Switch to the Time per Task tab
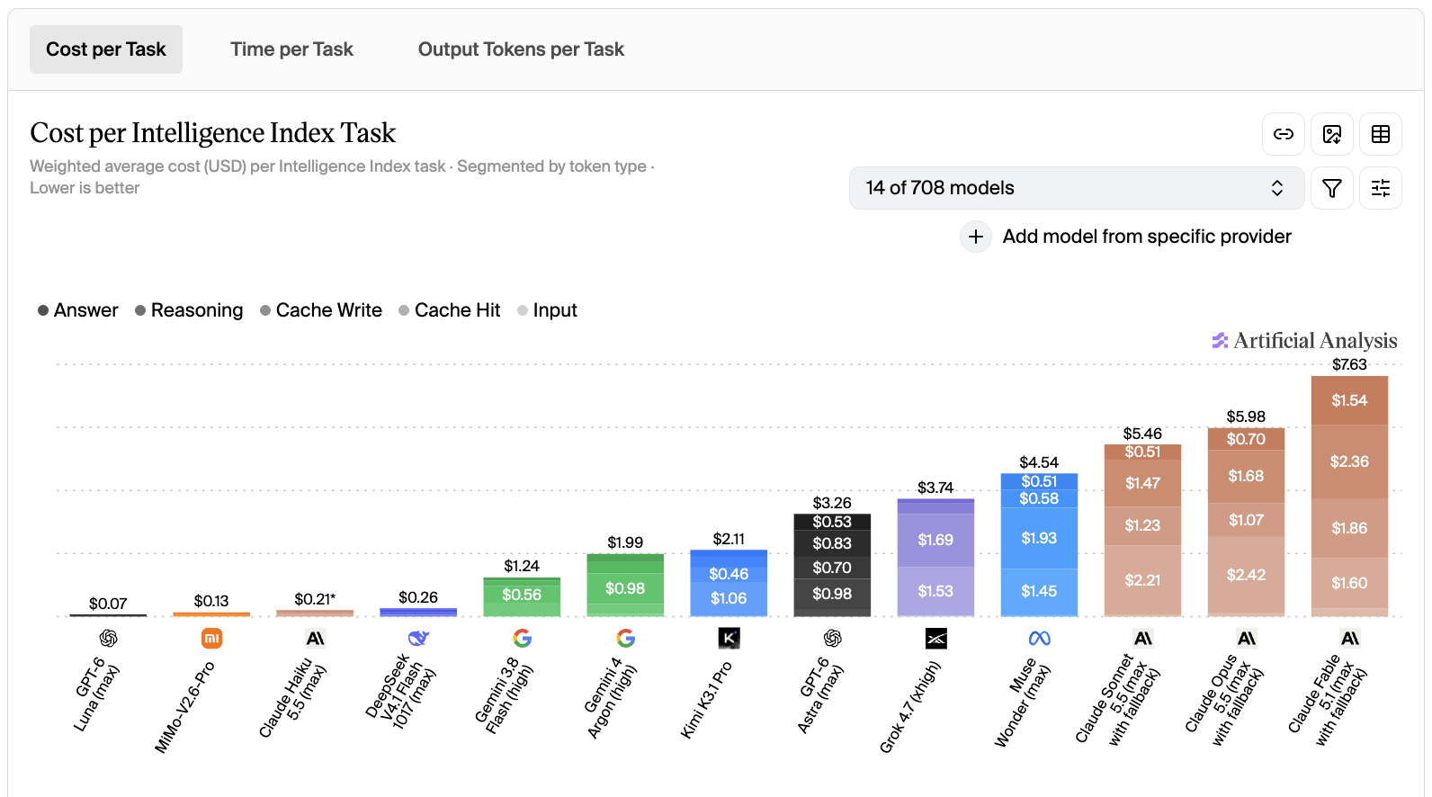 point(291,49)
